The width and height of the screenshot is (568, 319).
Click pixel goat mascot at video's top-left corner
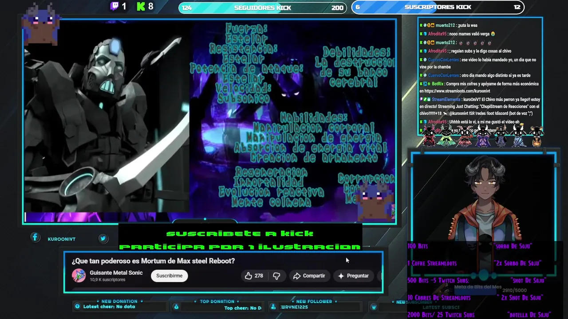41,24
